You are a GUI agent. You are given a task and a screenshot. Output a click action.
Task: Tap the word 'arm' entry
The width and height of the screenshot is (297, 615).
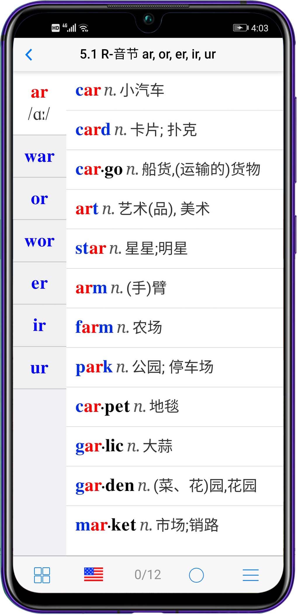click(175, 288)
